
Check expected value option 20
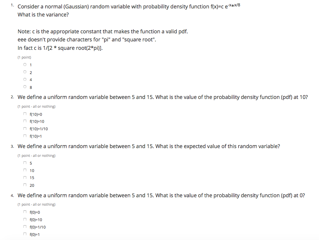pyautogui.click(x=25, y=185)
